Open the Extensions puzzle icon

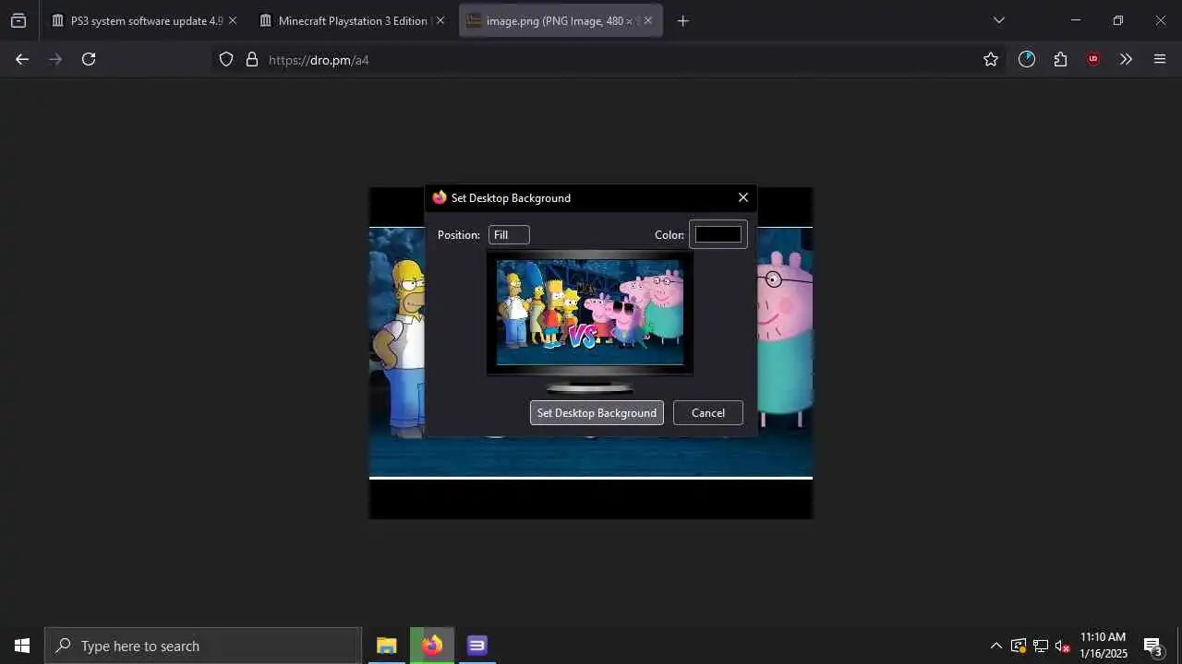coord(1060,59)
